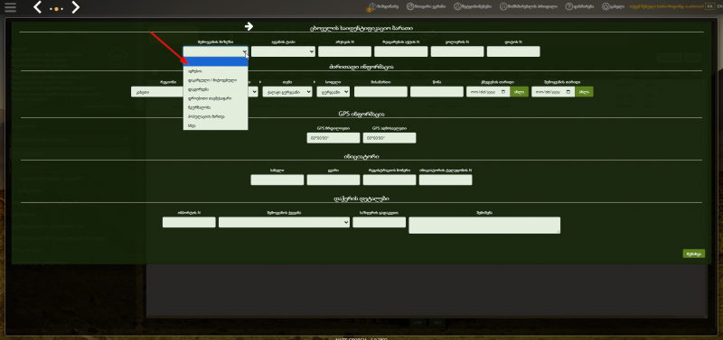
Task: Open the dropdown right of the hidden municipality list
Action: (x=287, y=92)
